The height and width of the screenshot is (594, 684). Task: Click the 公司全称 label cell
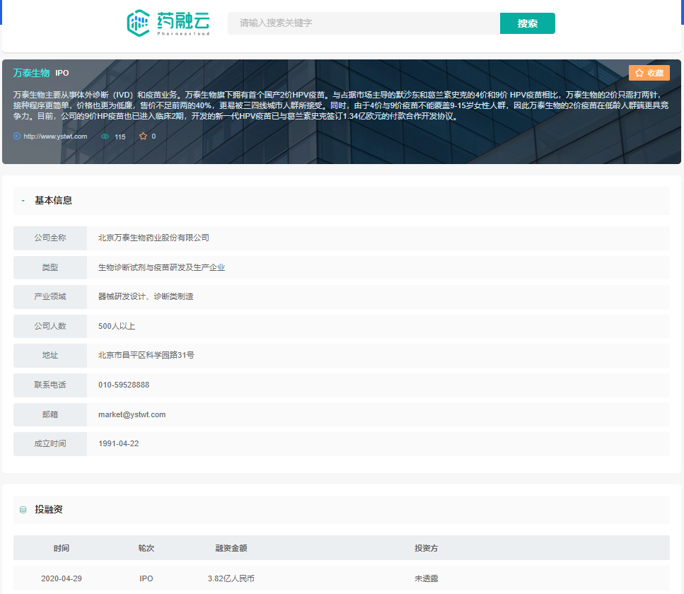pyautogui.click(x=50, y=238)
